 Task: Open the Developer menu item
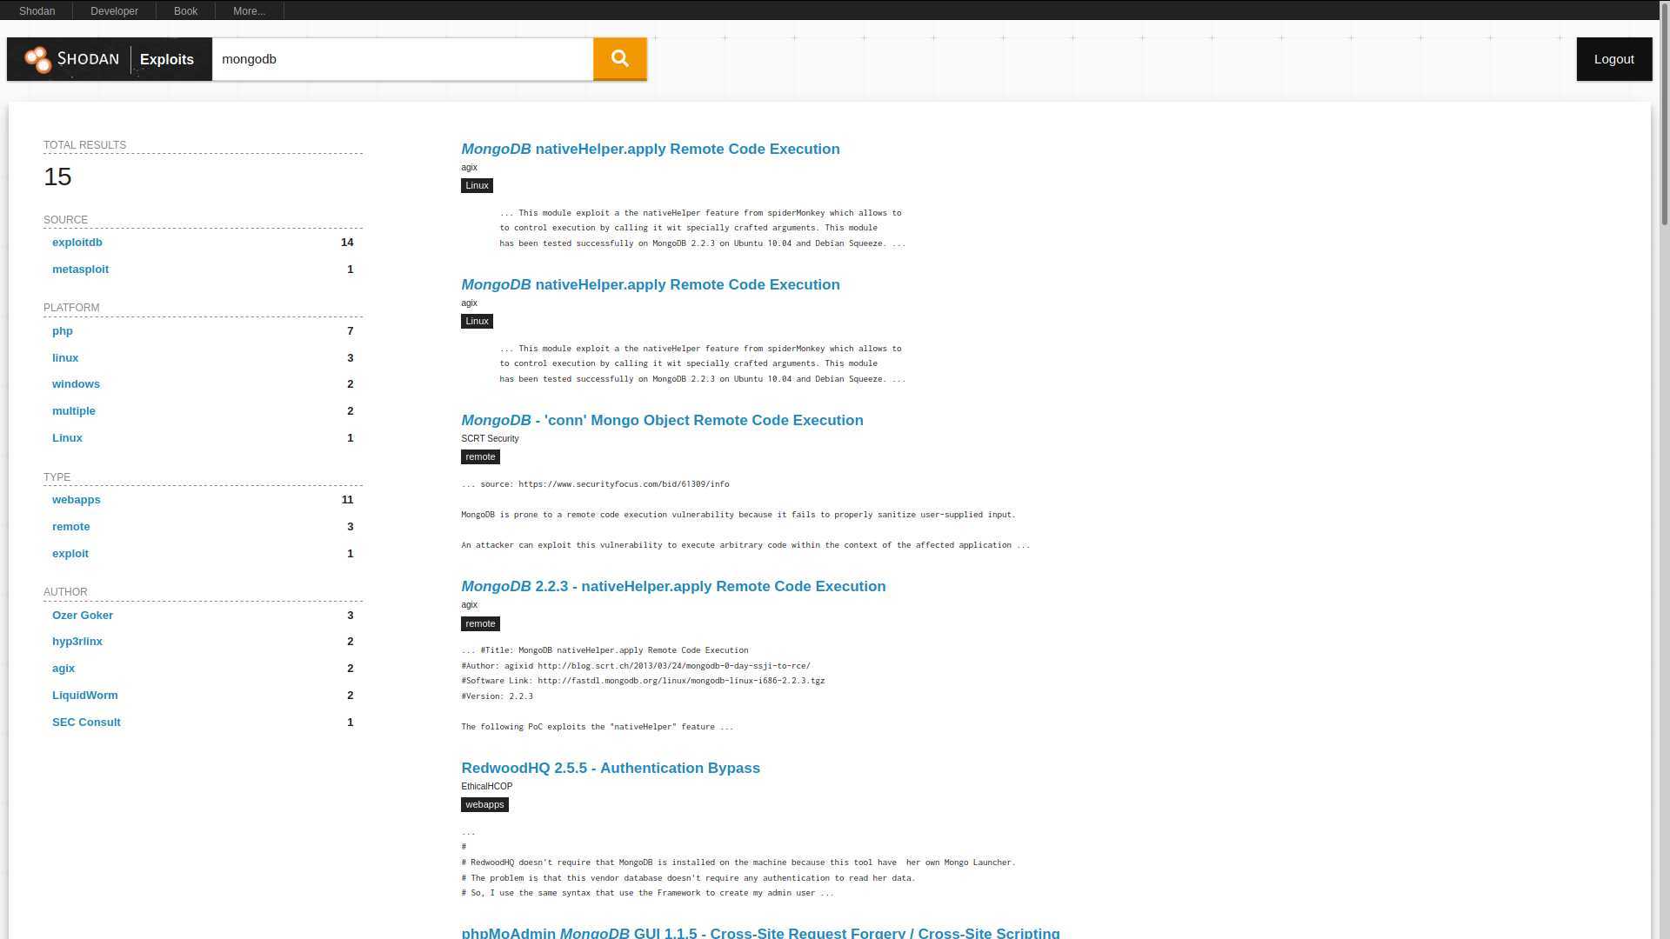coord(114,10)
